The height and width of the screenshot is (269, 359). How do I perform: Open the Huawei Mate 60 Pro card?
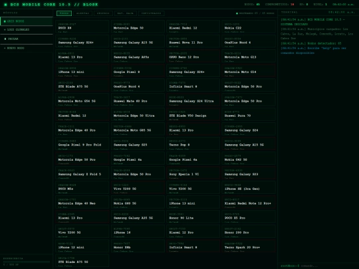(x=138, y=100)
